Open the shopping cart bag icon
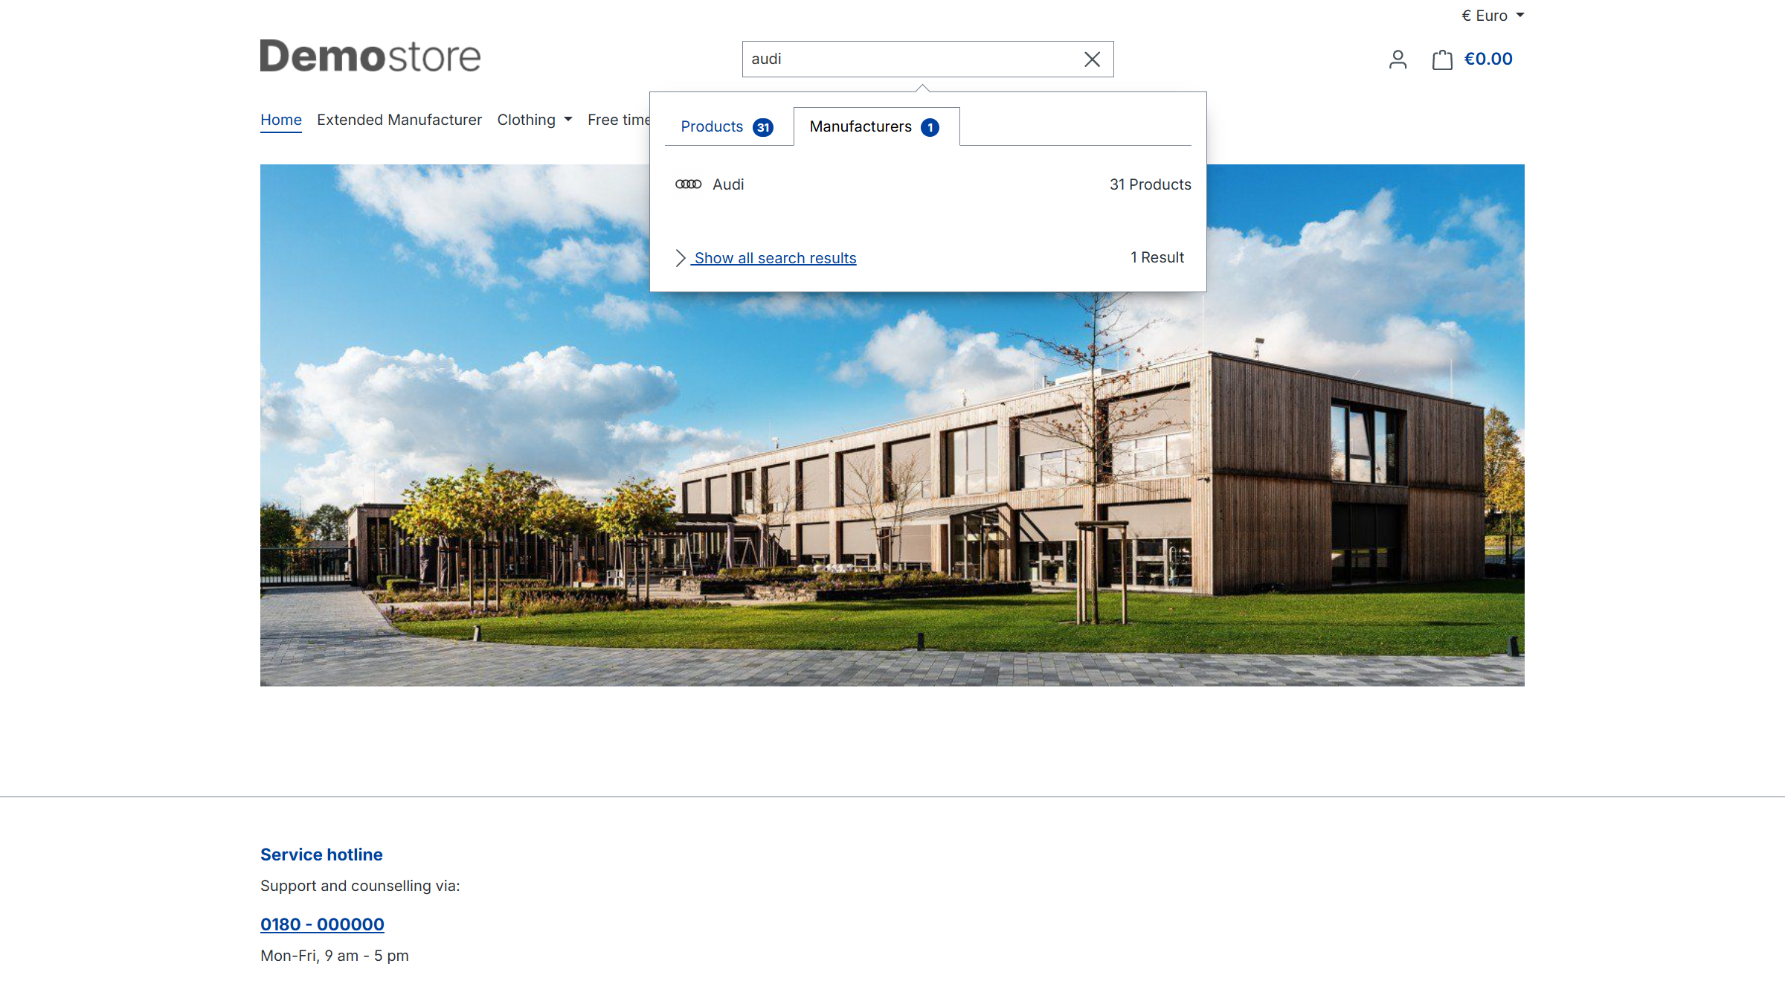 1442,59
